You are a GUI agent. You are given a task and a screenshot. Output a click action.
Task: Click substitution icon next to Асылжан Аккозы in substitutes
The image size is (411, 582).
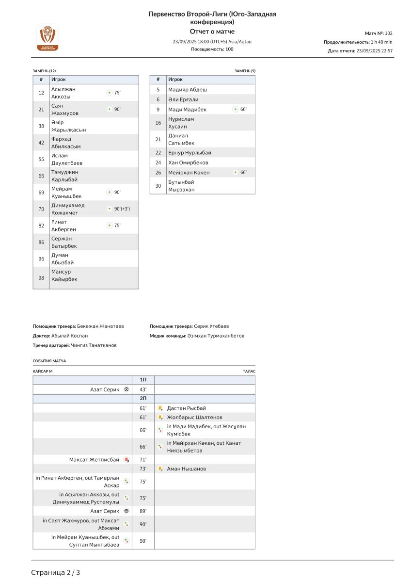click(109, 93)
